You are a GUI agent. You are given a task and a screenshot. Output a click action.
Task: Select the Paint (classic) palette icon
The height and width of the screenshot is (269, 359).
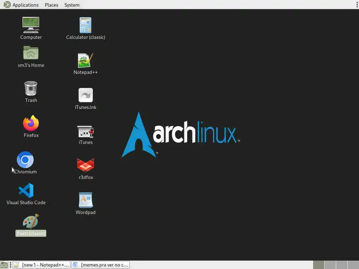click(31, 221)
